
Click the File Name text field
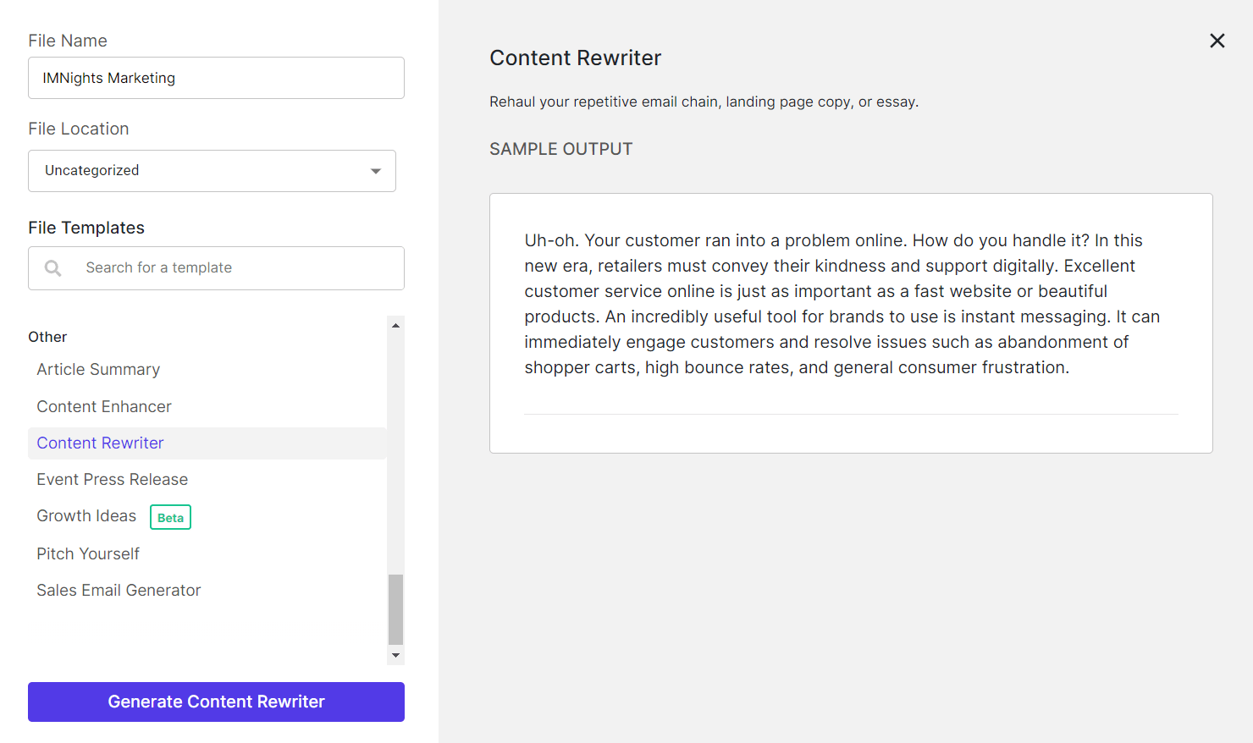point(216,78)
